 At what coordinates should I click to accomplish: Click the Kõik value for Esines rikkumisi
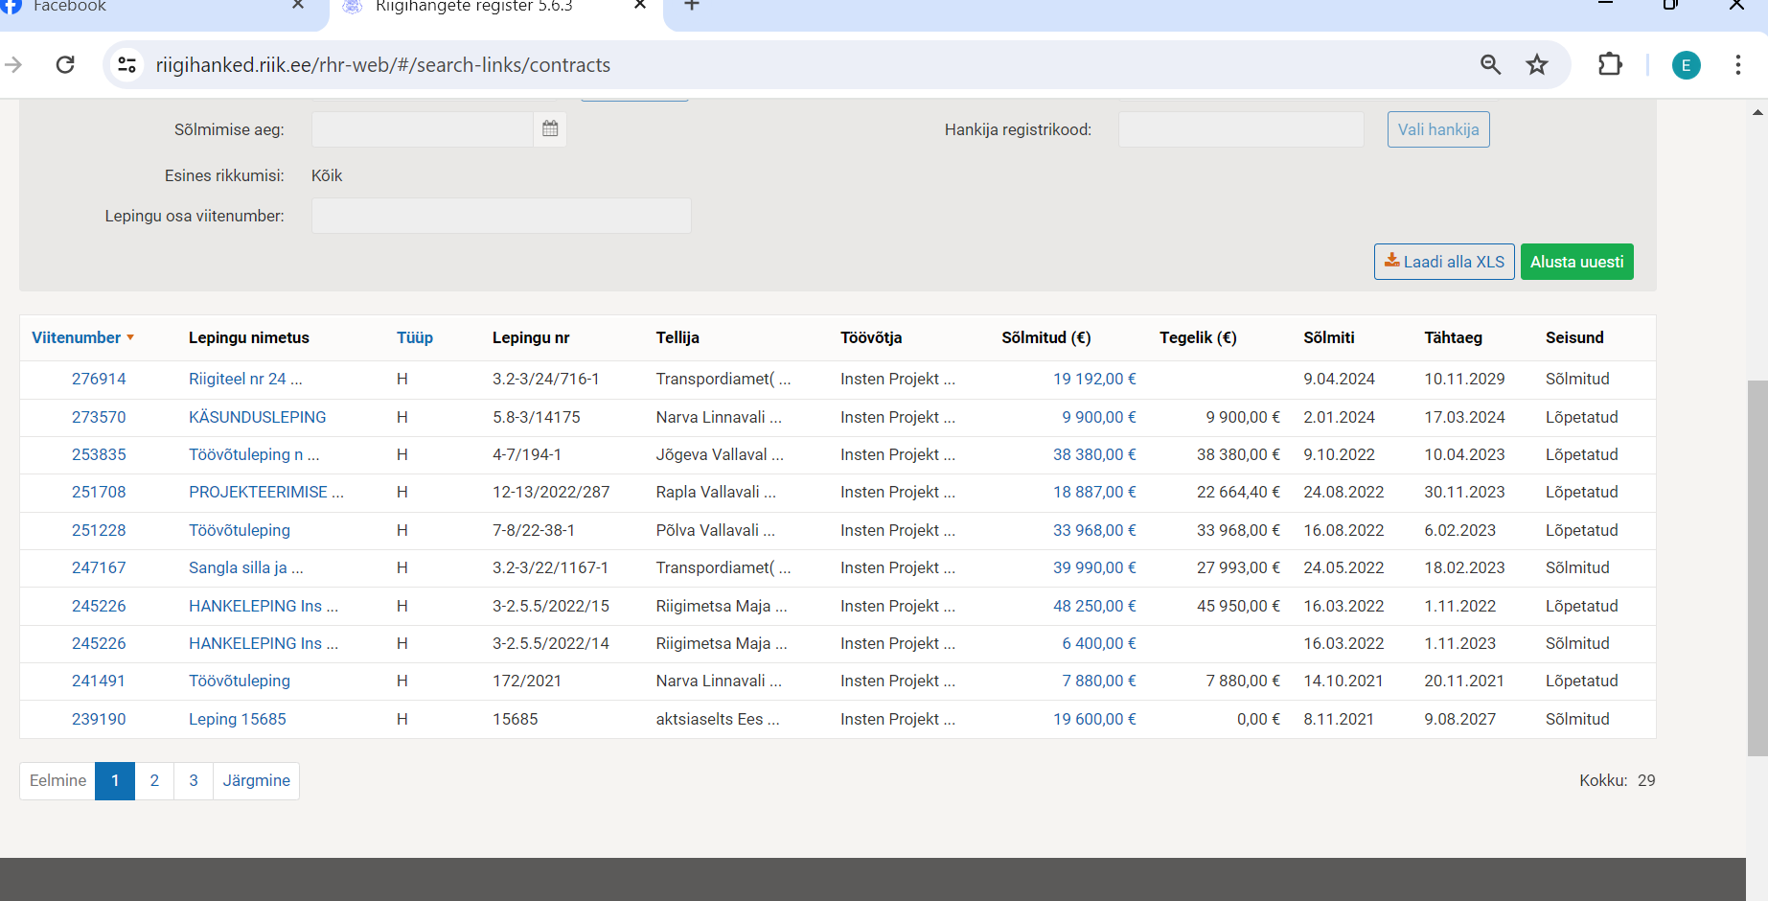point(327,175)
